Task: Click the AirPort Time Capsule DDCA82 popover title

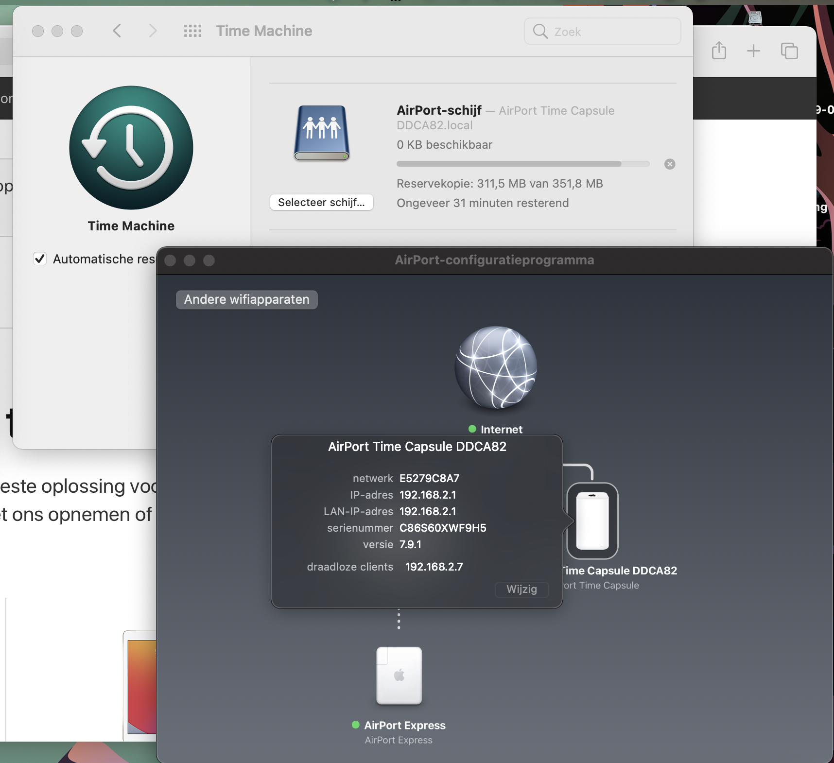Action: click(x=417, y=447)
